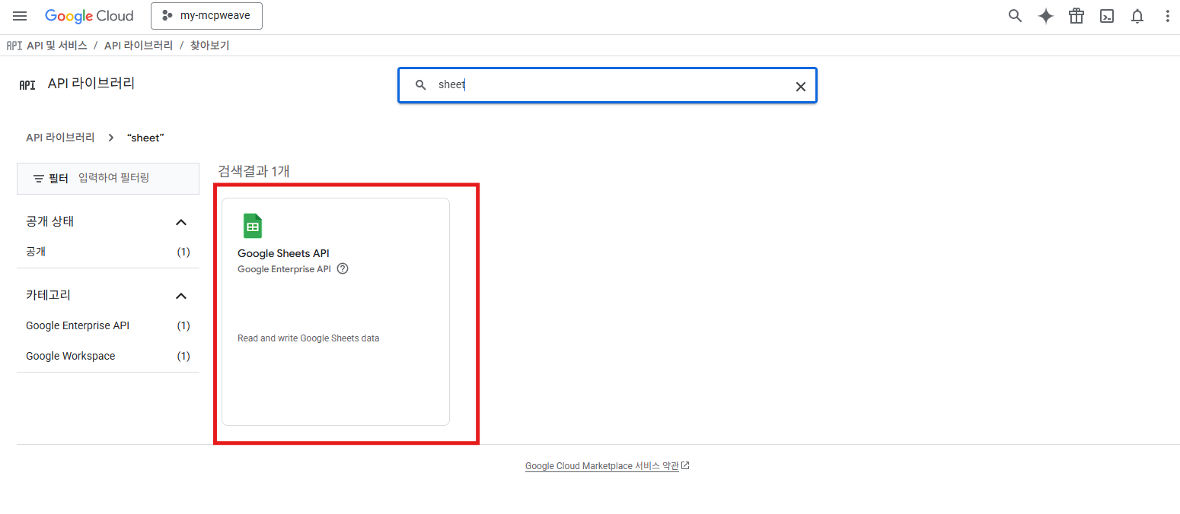Click the "sheet" results breadcrumb text
Image resolution: width=1180 pixels, height=514 pixels.
pos(145,138)
